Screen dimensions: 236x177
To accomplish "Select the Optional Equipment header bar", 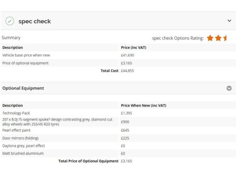I will pos(118,88).
